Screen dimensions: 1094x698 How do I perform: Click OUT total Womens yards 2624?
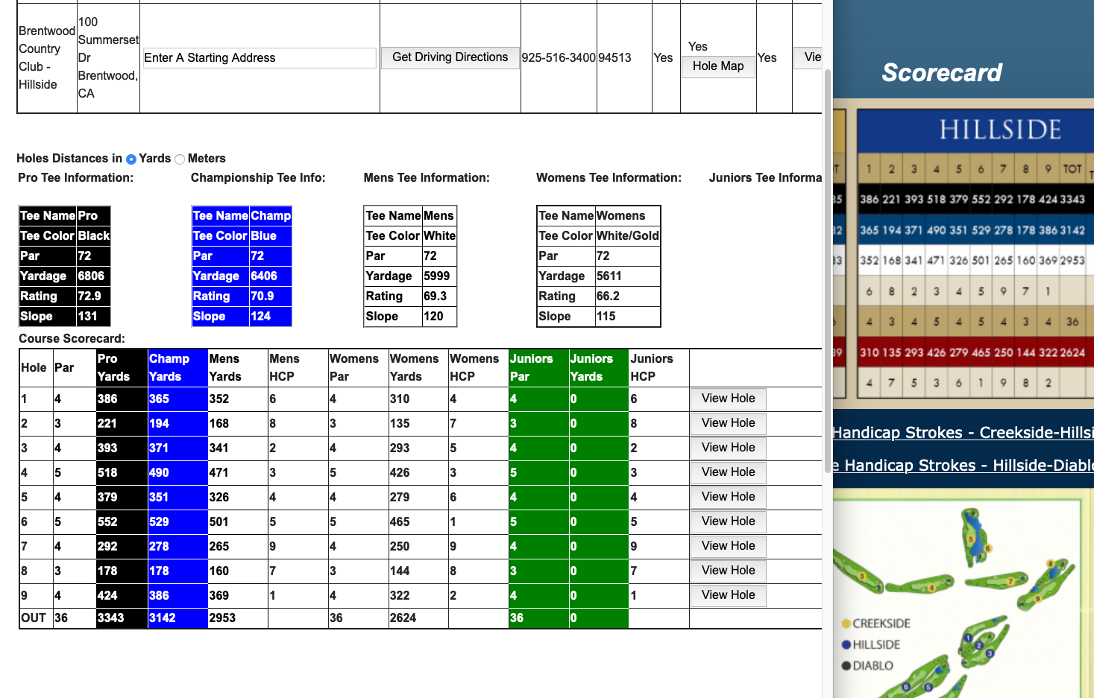pyautogui.click(x=403, y=618)
